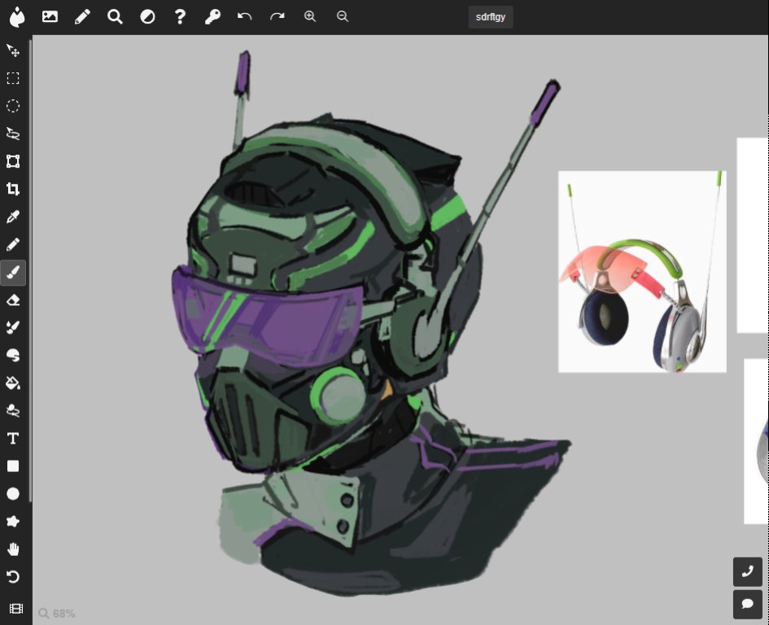Open the chat speech bubble button
Viewport: 769px width, 625px height.
(x=747, y=605)
